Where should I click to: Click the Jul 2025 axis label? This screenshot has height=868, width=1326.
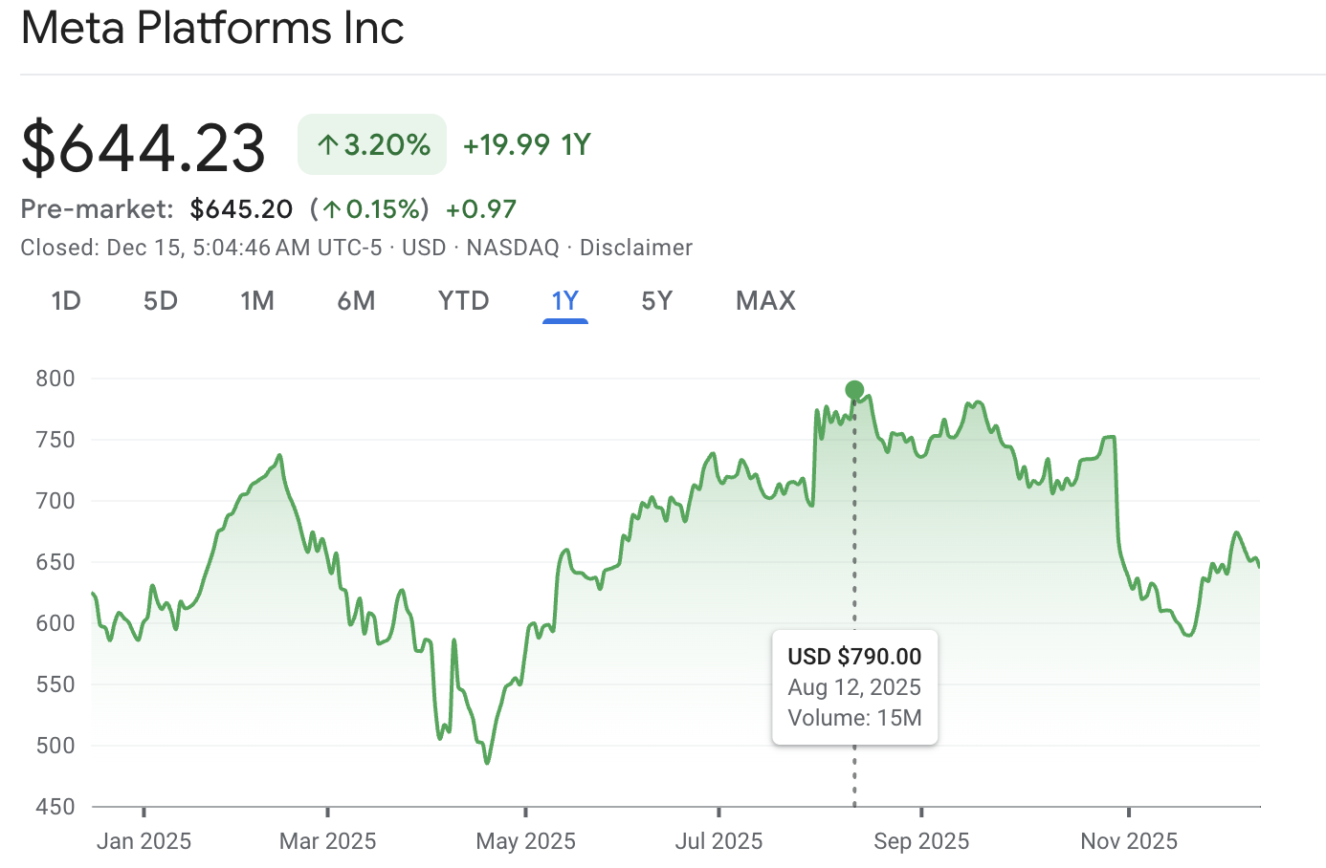[719, 841]
